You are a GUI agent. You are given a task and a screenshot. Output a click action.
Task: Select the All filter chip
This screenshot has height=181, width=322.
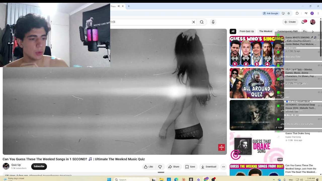(233, 31)
